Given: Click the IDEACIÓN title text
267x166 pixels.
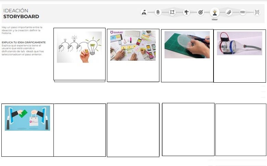Looking at the screenshot, I should (16, 11).
